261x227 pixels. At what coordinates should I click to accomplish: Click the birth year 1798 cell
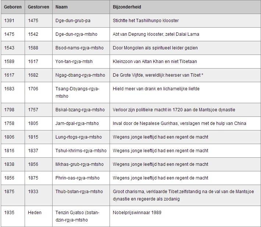click(x=10, y=110)
